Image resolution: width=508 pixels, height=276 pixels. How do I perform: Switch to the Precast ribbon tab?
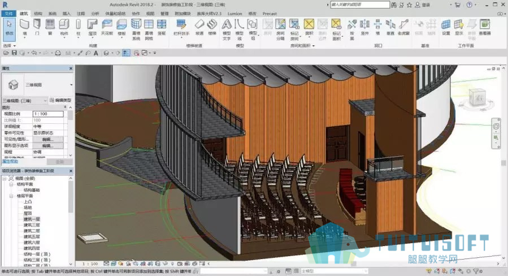[270, 14]
